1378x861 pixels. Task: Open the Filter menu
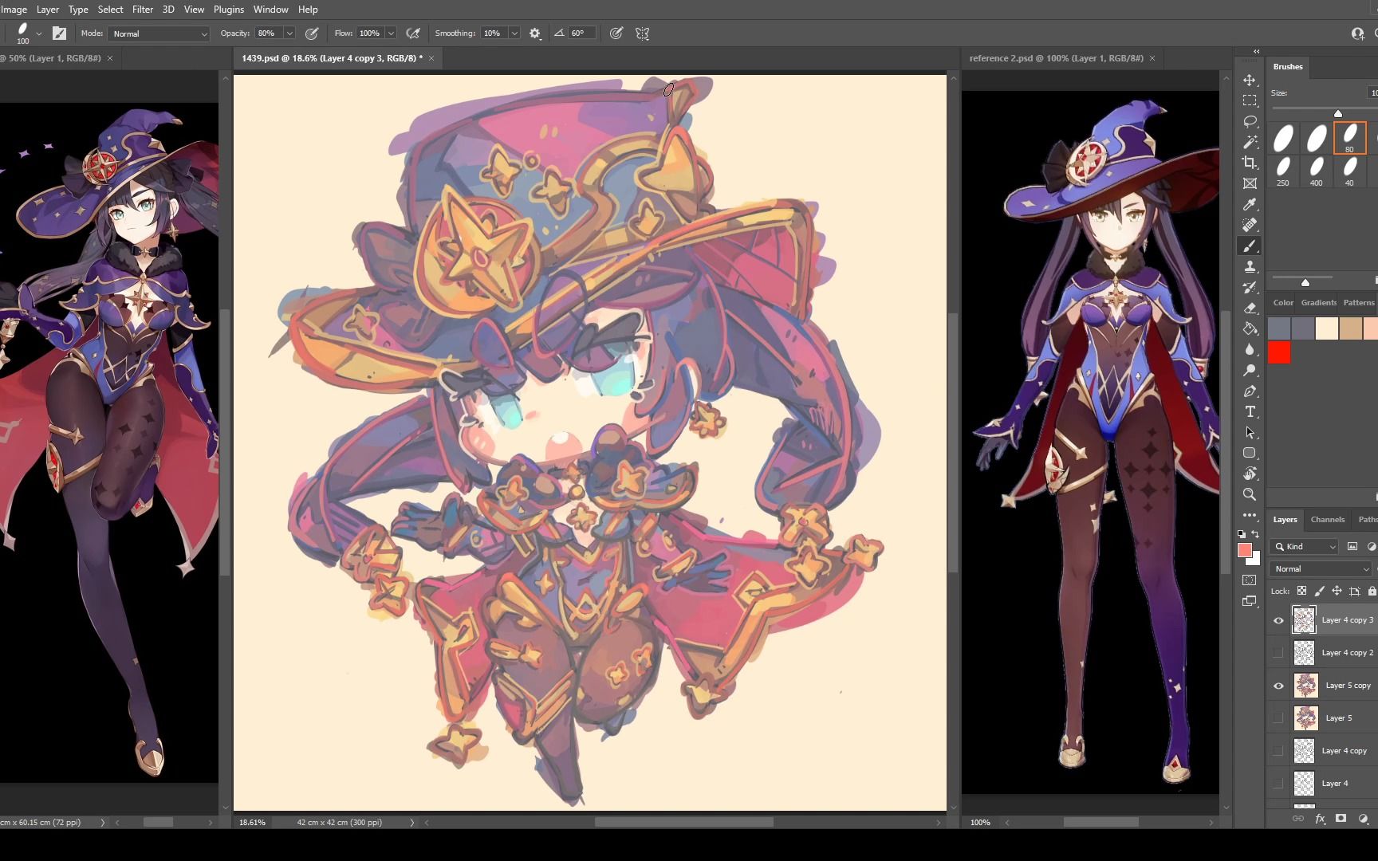(143, 10)
